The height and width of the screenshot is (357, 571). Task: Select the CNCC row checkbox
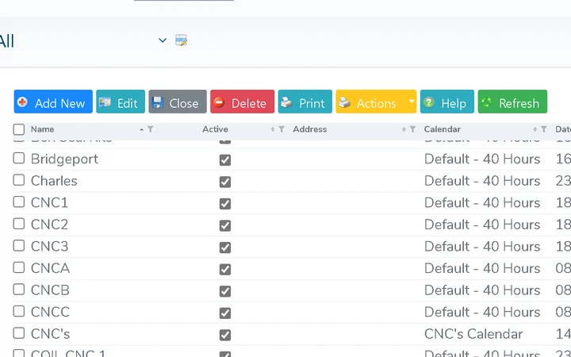click(19, 312)
